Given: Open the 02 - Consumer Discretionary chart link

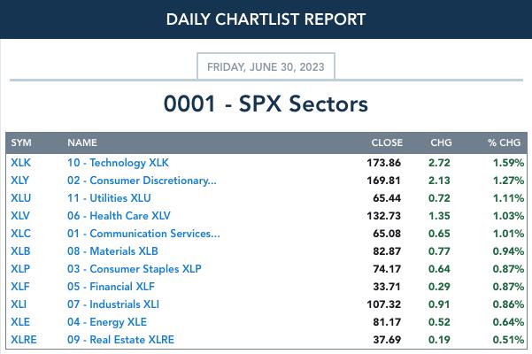Looking at the screenshot, I should point(142,181).
